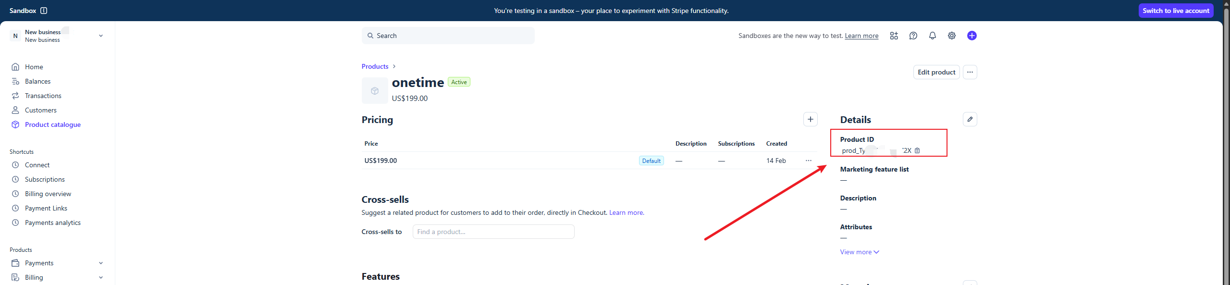1230x285 pixels.
Task: Open the Sandbox info icon
Action: tap(44, 11)
